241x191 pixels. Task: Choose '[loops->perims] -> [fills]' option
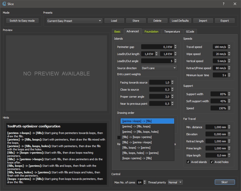pyautogui.click(x=137, y=158)
